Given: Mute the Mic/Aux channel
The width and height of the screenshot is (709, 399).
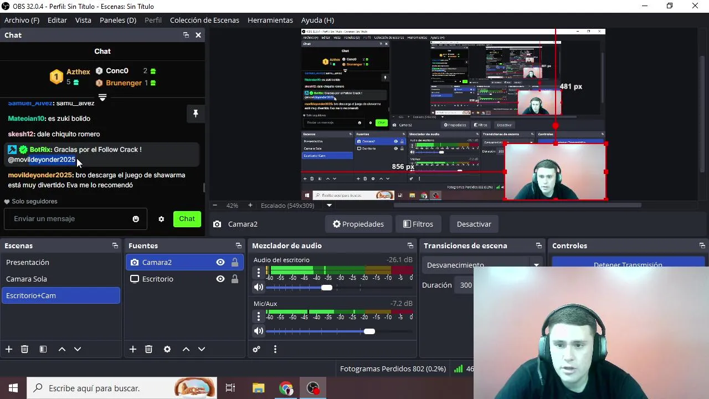Looking at the screenshot, I should (x=259, y=331).
